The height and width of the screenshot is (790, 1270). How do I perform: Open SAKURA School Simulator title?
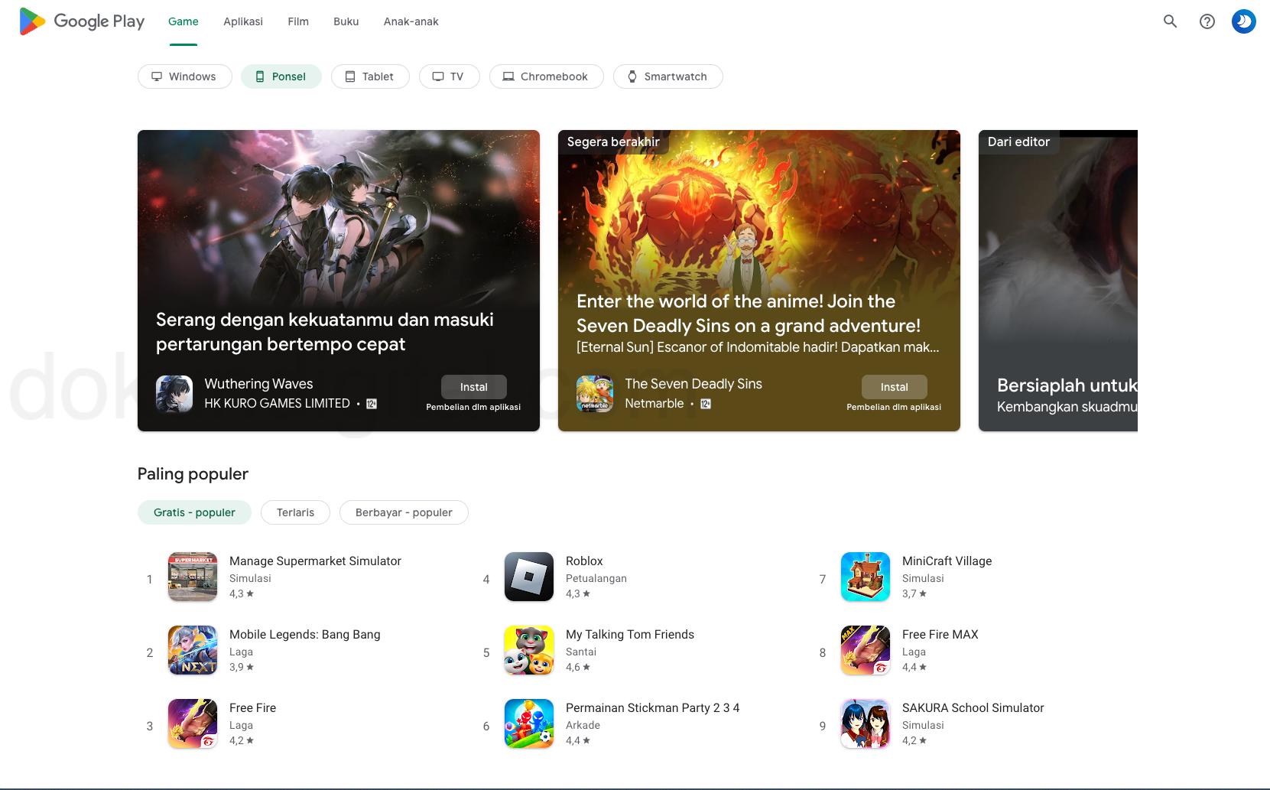point(973,708)
